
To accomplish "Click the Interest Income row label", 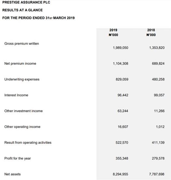I will pos(16,95).
